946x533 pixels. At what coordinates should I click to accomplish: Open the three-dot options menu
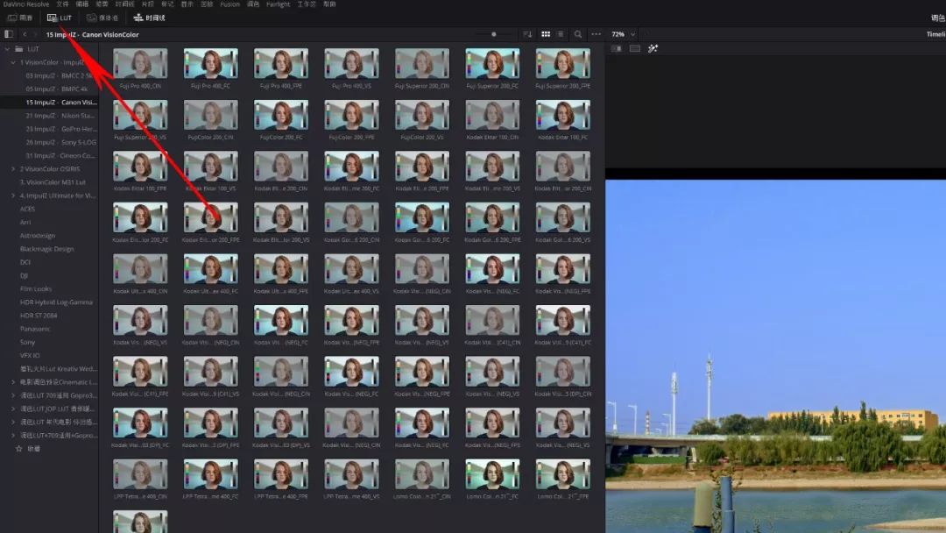pyautogui.click(x=597, y=34)
